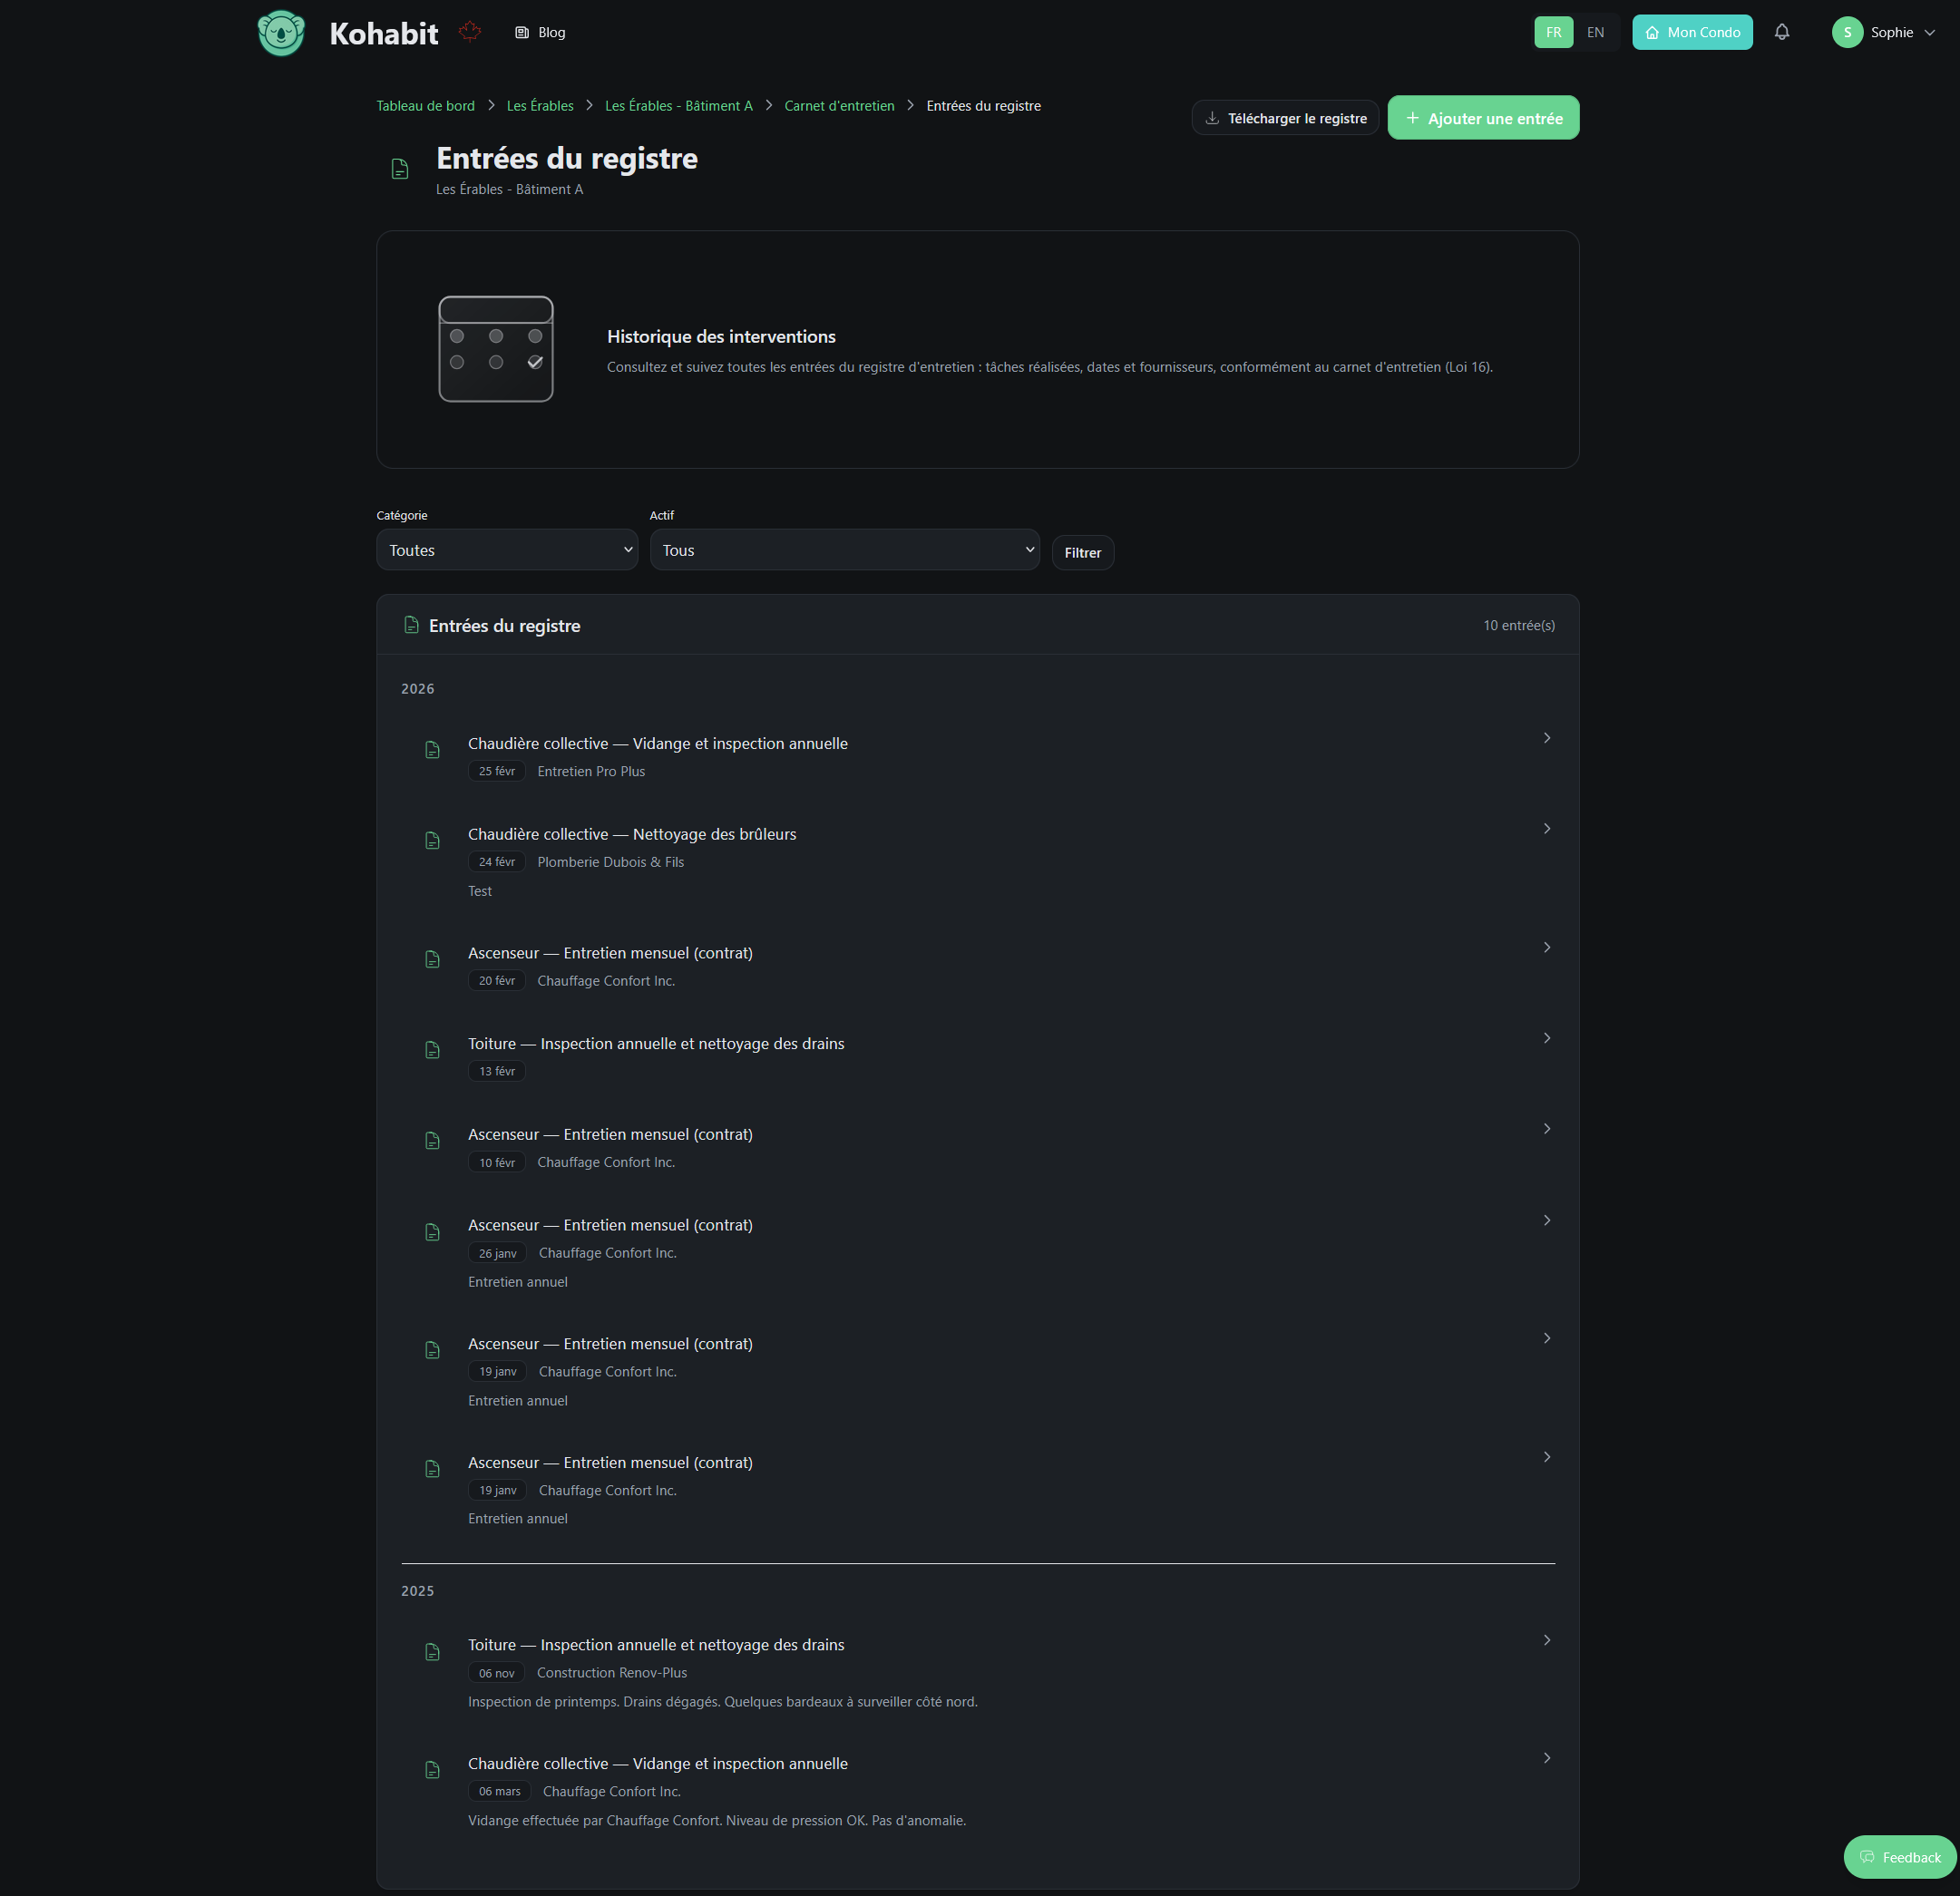The width and height of the screenshot is (1960, 1896).
Task: Navigate to Carnet d'entretien breadcrumb
Action: coord(839,105)
